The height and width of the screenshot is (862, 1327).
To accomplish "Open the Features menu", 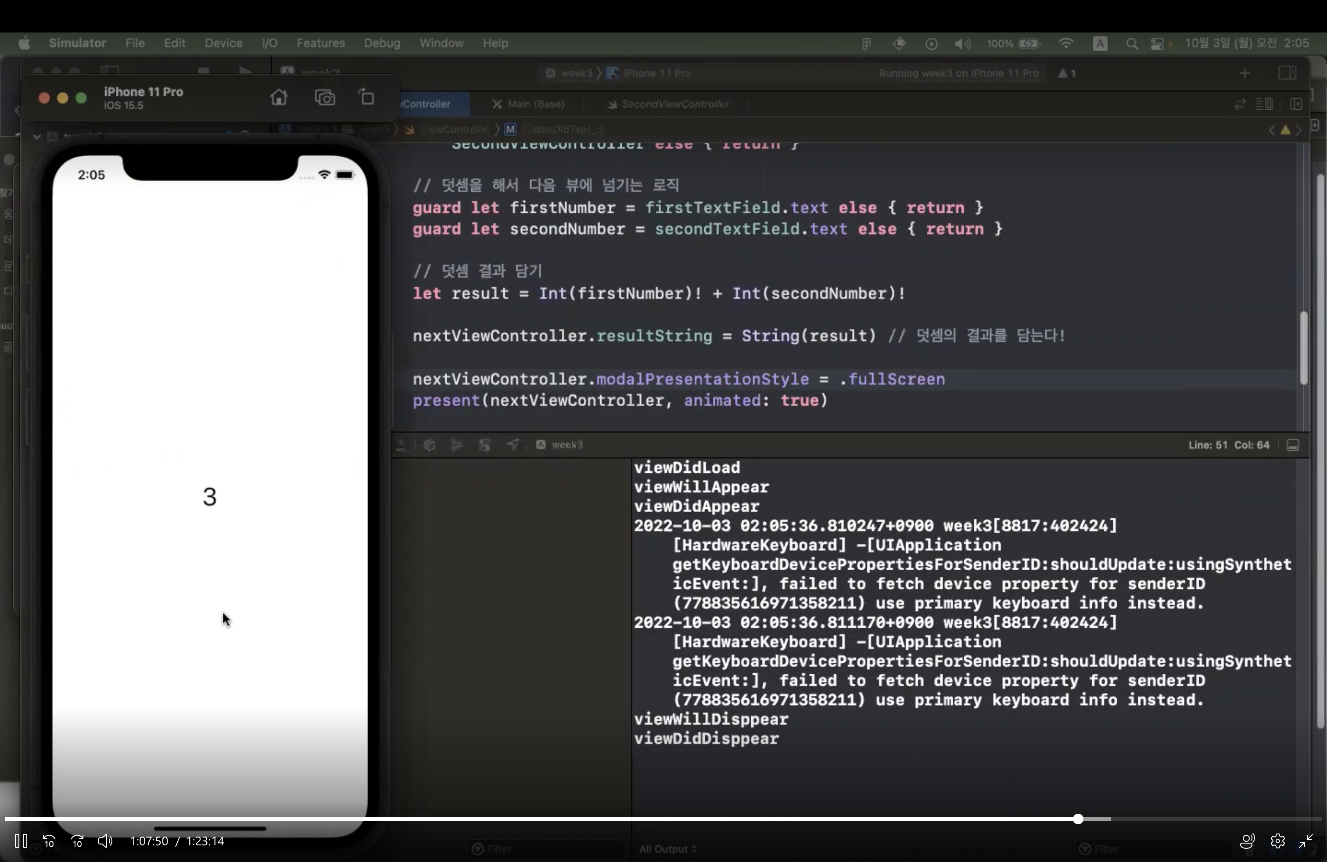I will click(x=321, y=43).
